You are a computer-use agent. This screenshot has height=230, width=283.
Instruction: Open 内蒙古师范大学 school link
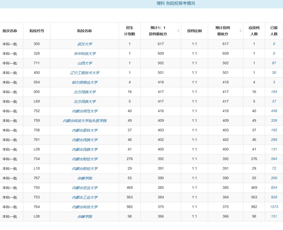[84, 111]
